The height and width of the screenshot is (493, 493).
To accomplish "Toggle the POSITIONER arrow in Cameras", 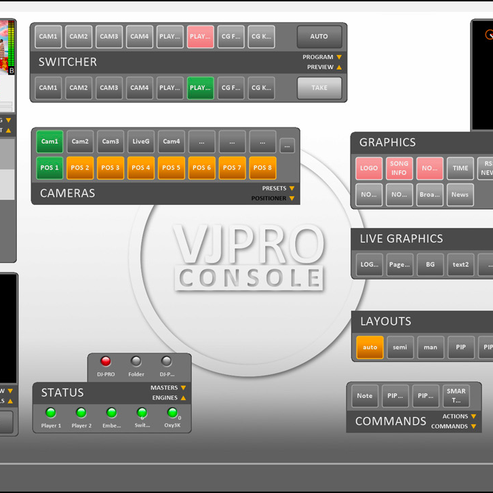I will pos(292,199).
